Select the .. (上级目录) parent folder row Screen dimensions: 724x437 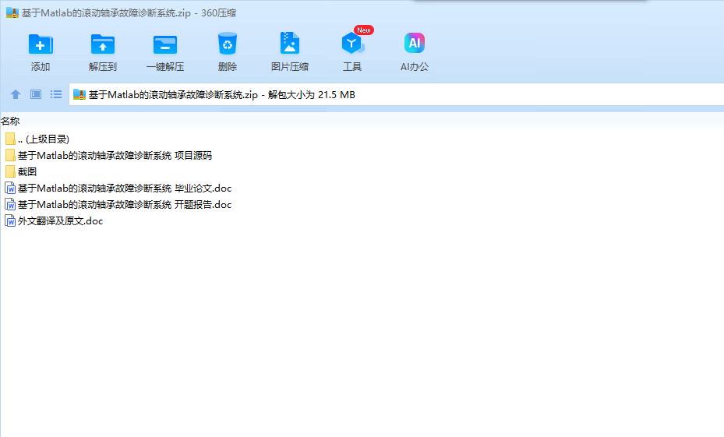click(38, 139)
